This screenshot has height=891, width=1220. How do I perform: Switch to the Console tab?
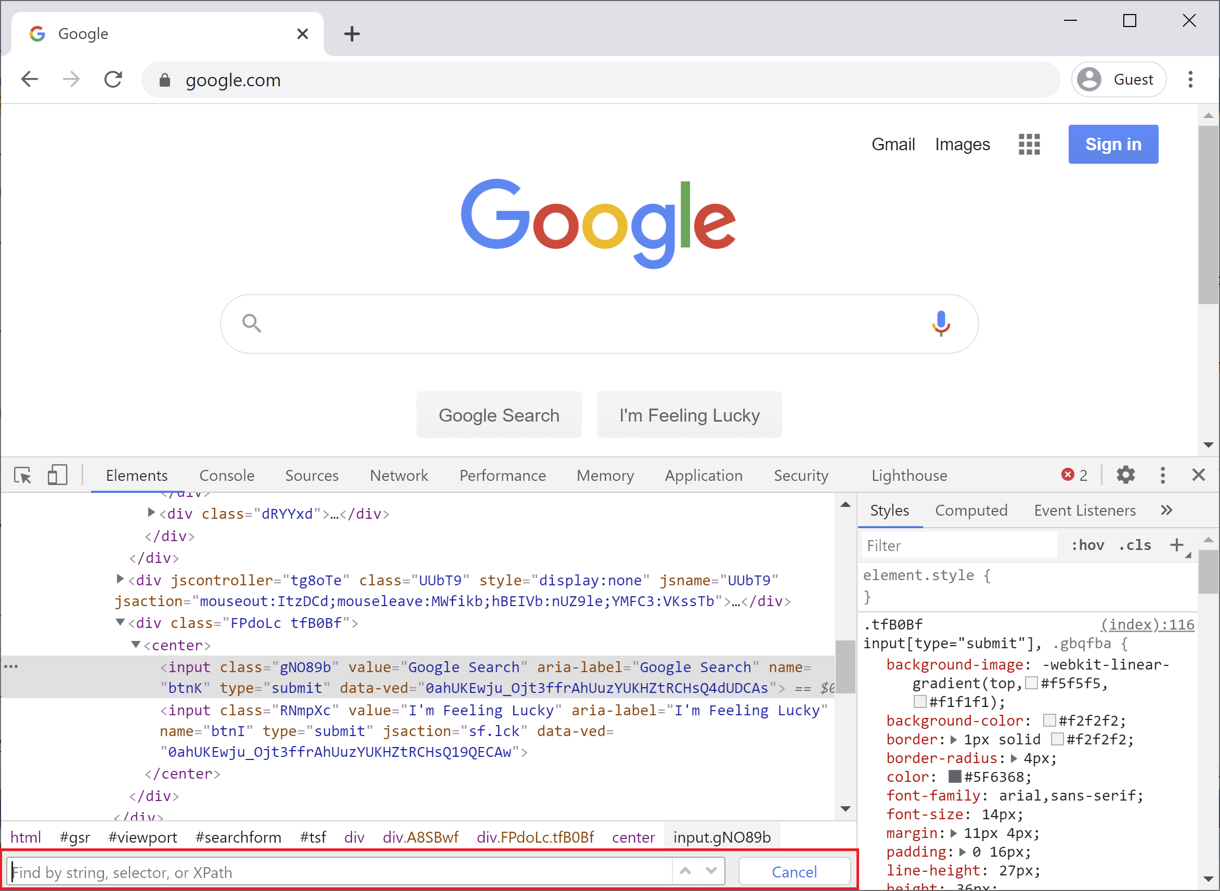click(x=227, y=475)
